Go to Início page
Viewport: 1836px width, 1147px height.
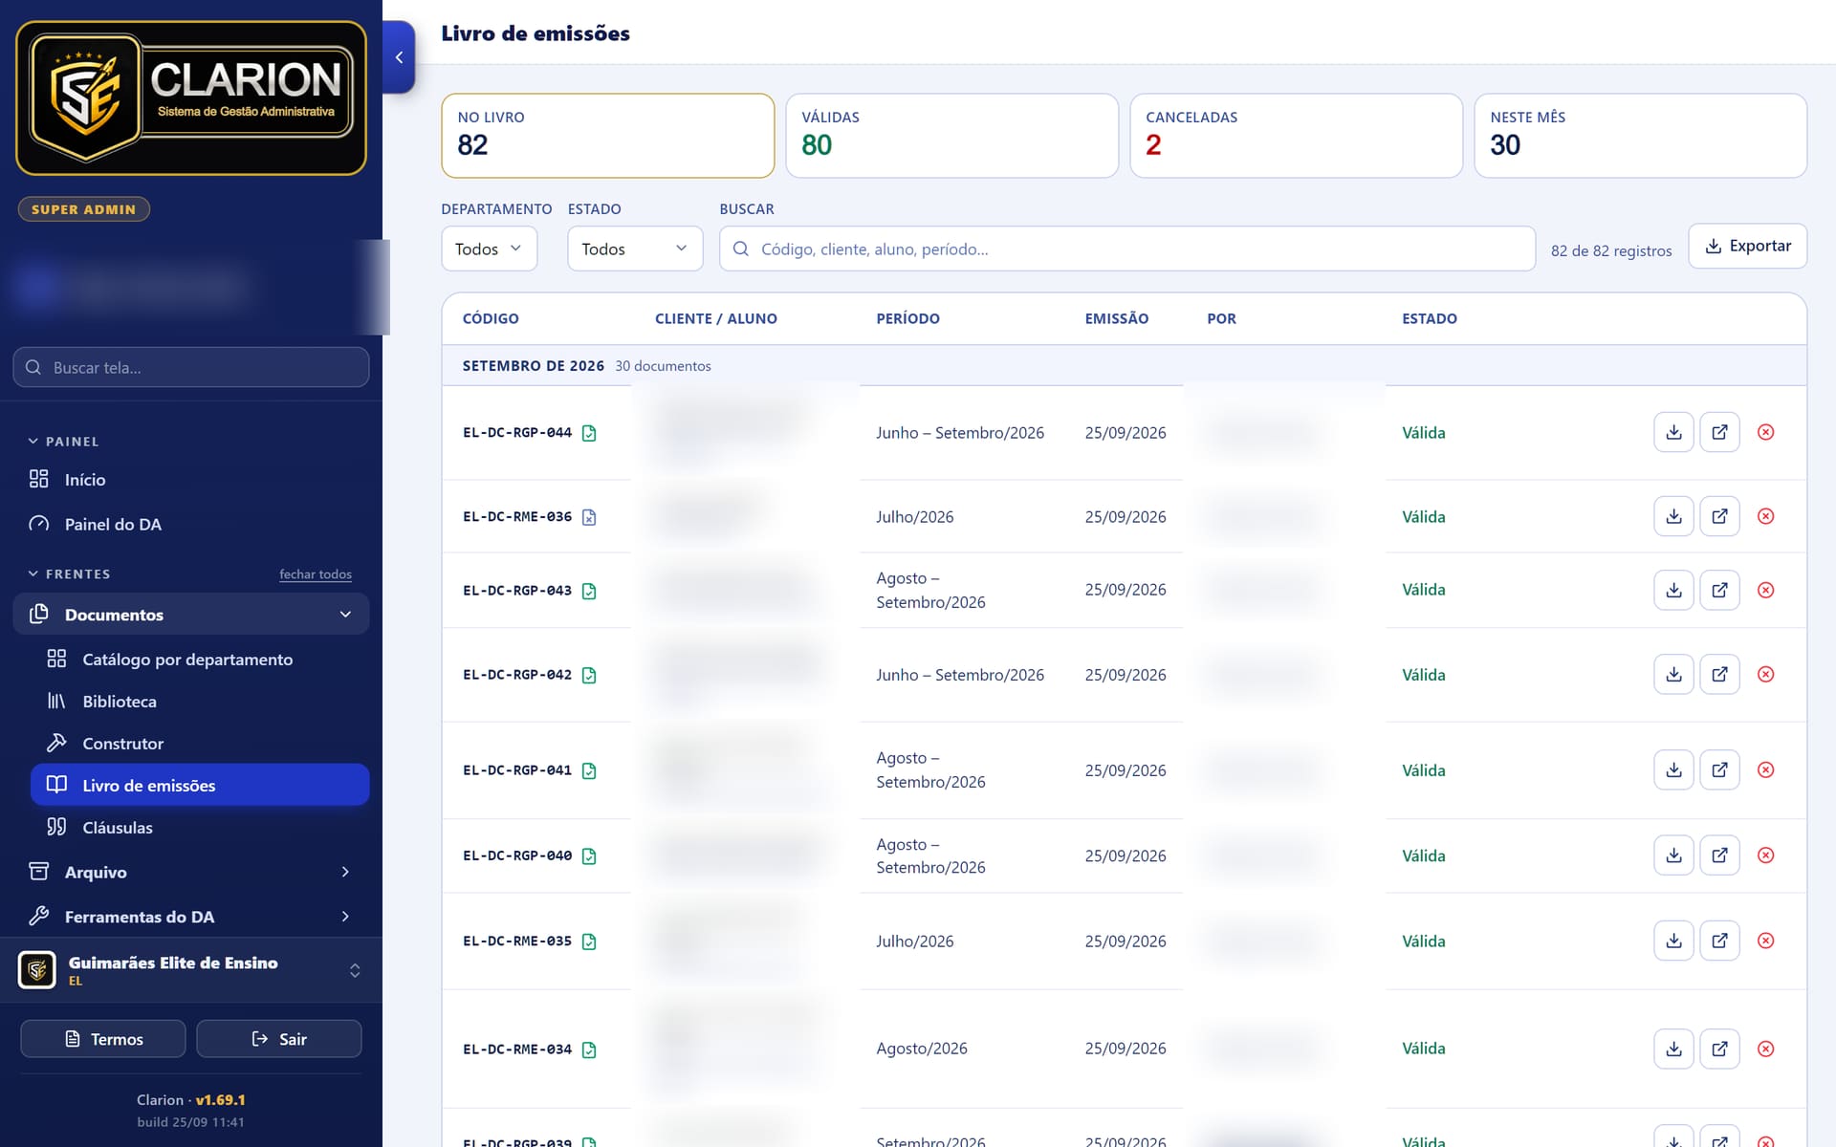click(191, 480)
